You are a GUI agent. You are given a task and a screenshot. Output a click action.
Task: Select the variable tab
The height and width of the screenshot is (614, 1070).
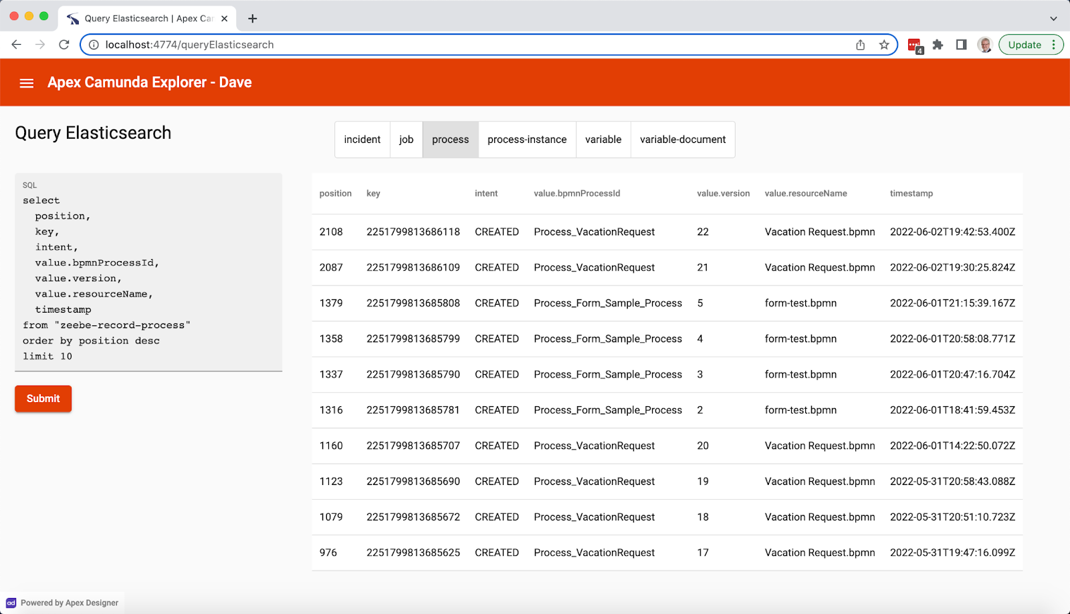603,140
